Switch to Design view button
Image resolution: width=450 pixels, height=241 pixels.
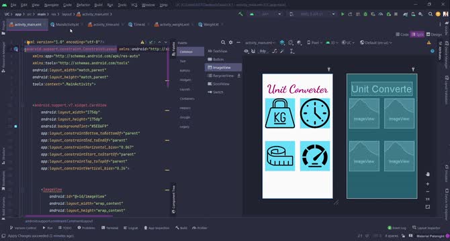(x=434, y=34)
